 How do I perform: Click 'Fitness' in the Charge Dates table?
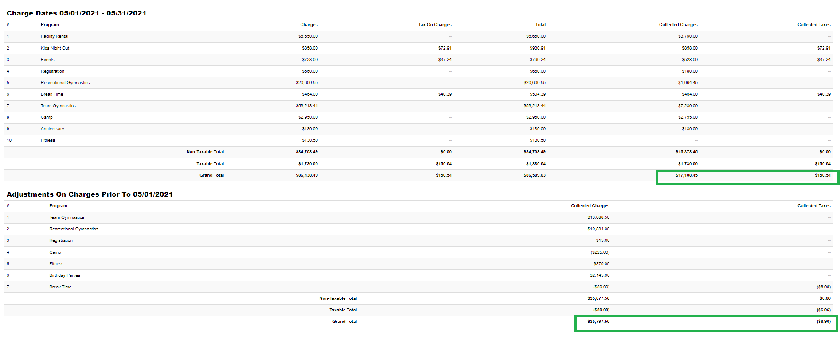tap(48, 140)
